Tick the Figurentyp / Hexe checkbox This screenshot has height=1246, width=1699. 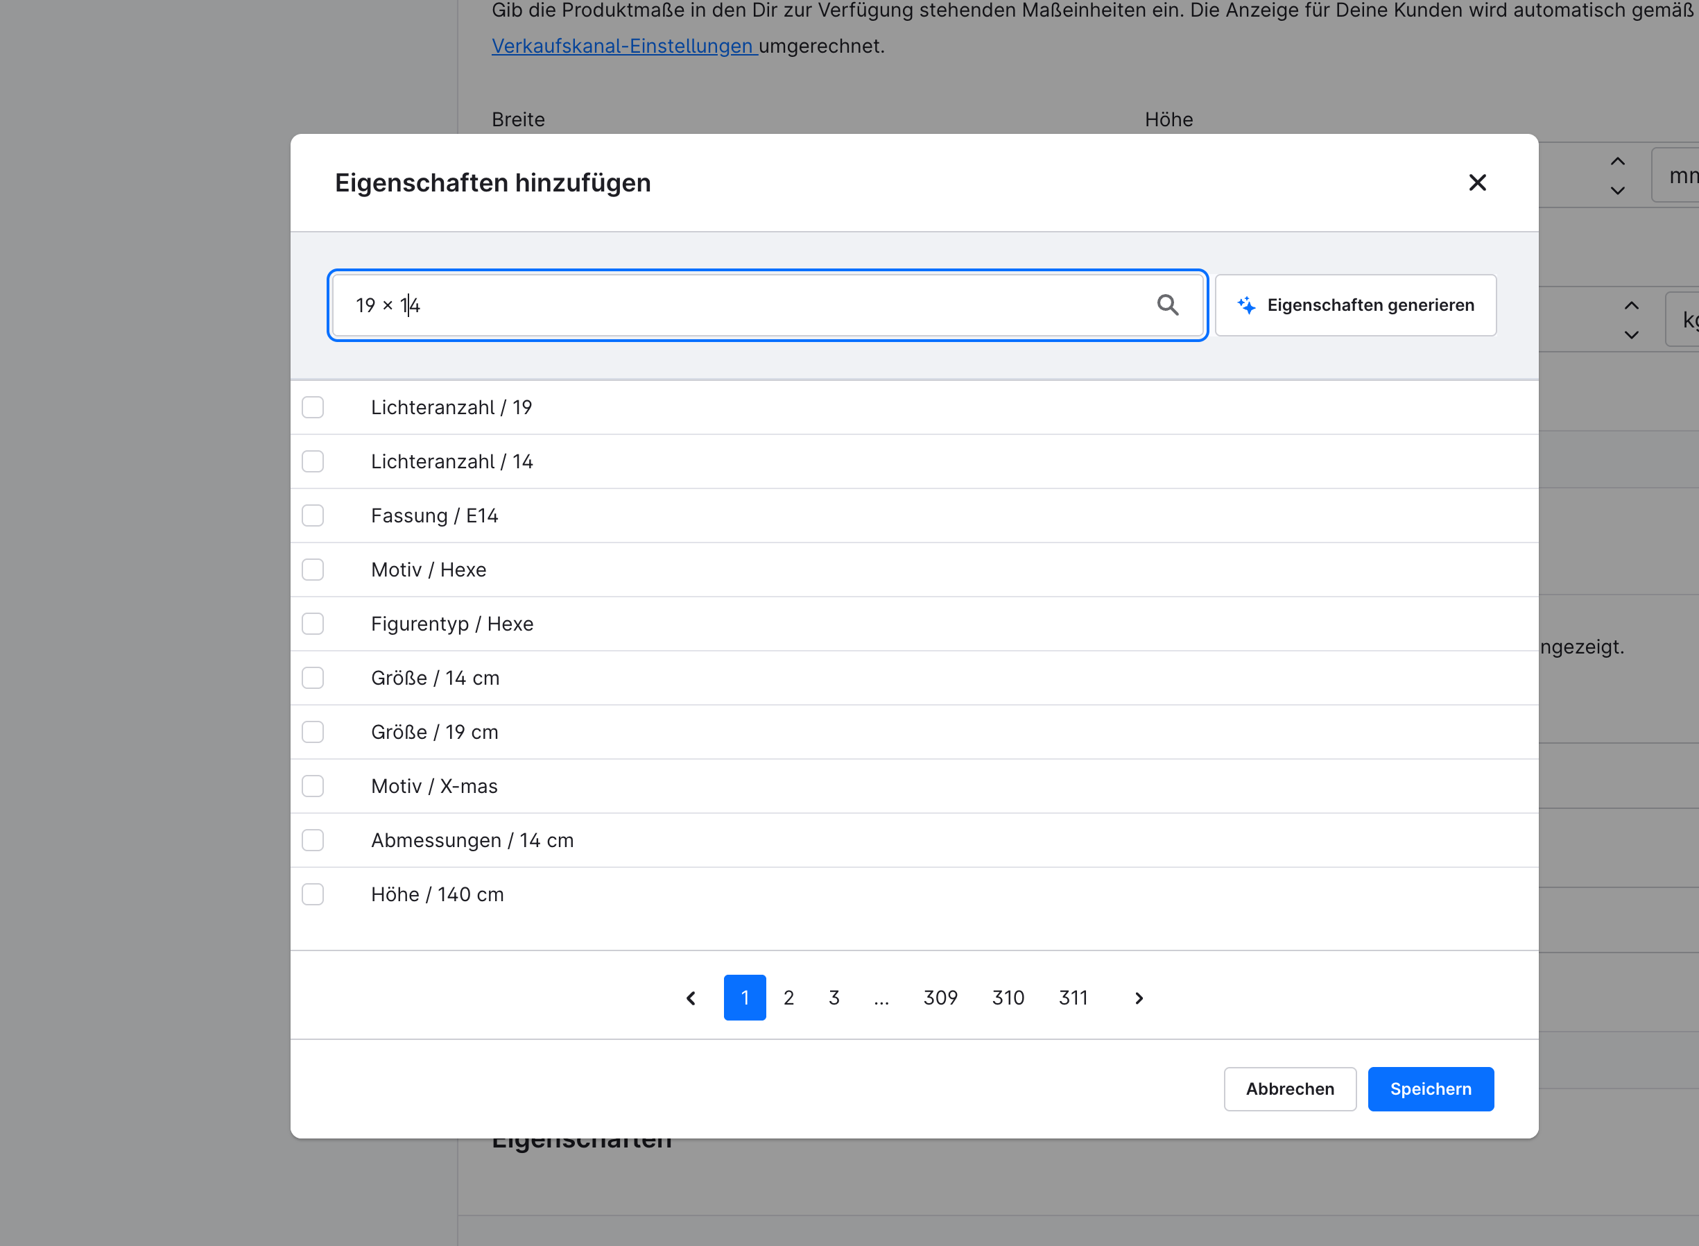pyautogui.click(x=313, y=624)
